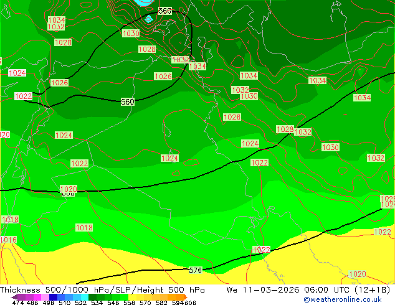The height and width of the screenshot is (305, 395).
Task: Click the '560' label at the map's top edge
Action: click(165, 11)
